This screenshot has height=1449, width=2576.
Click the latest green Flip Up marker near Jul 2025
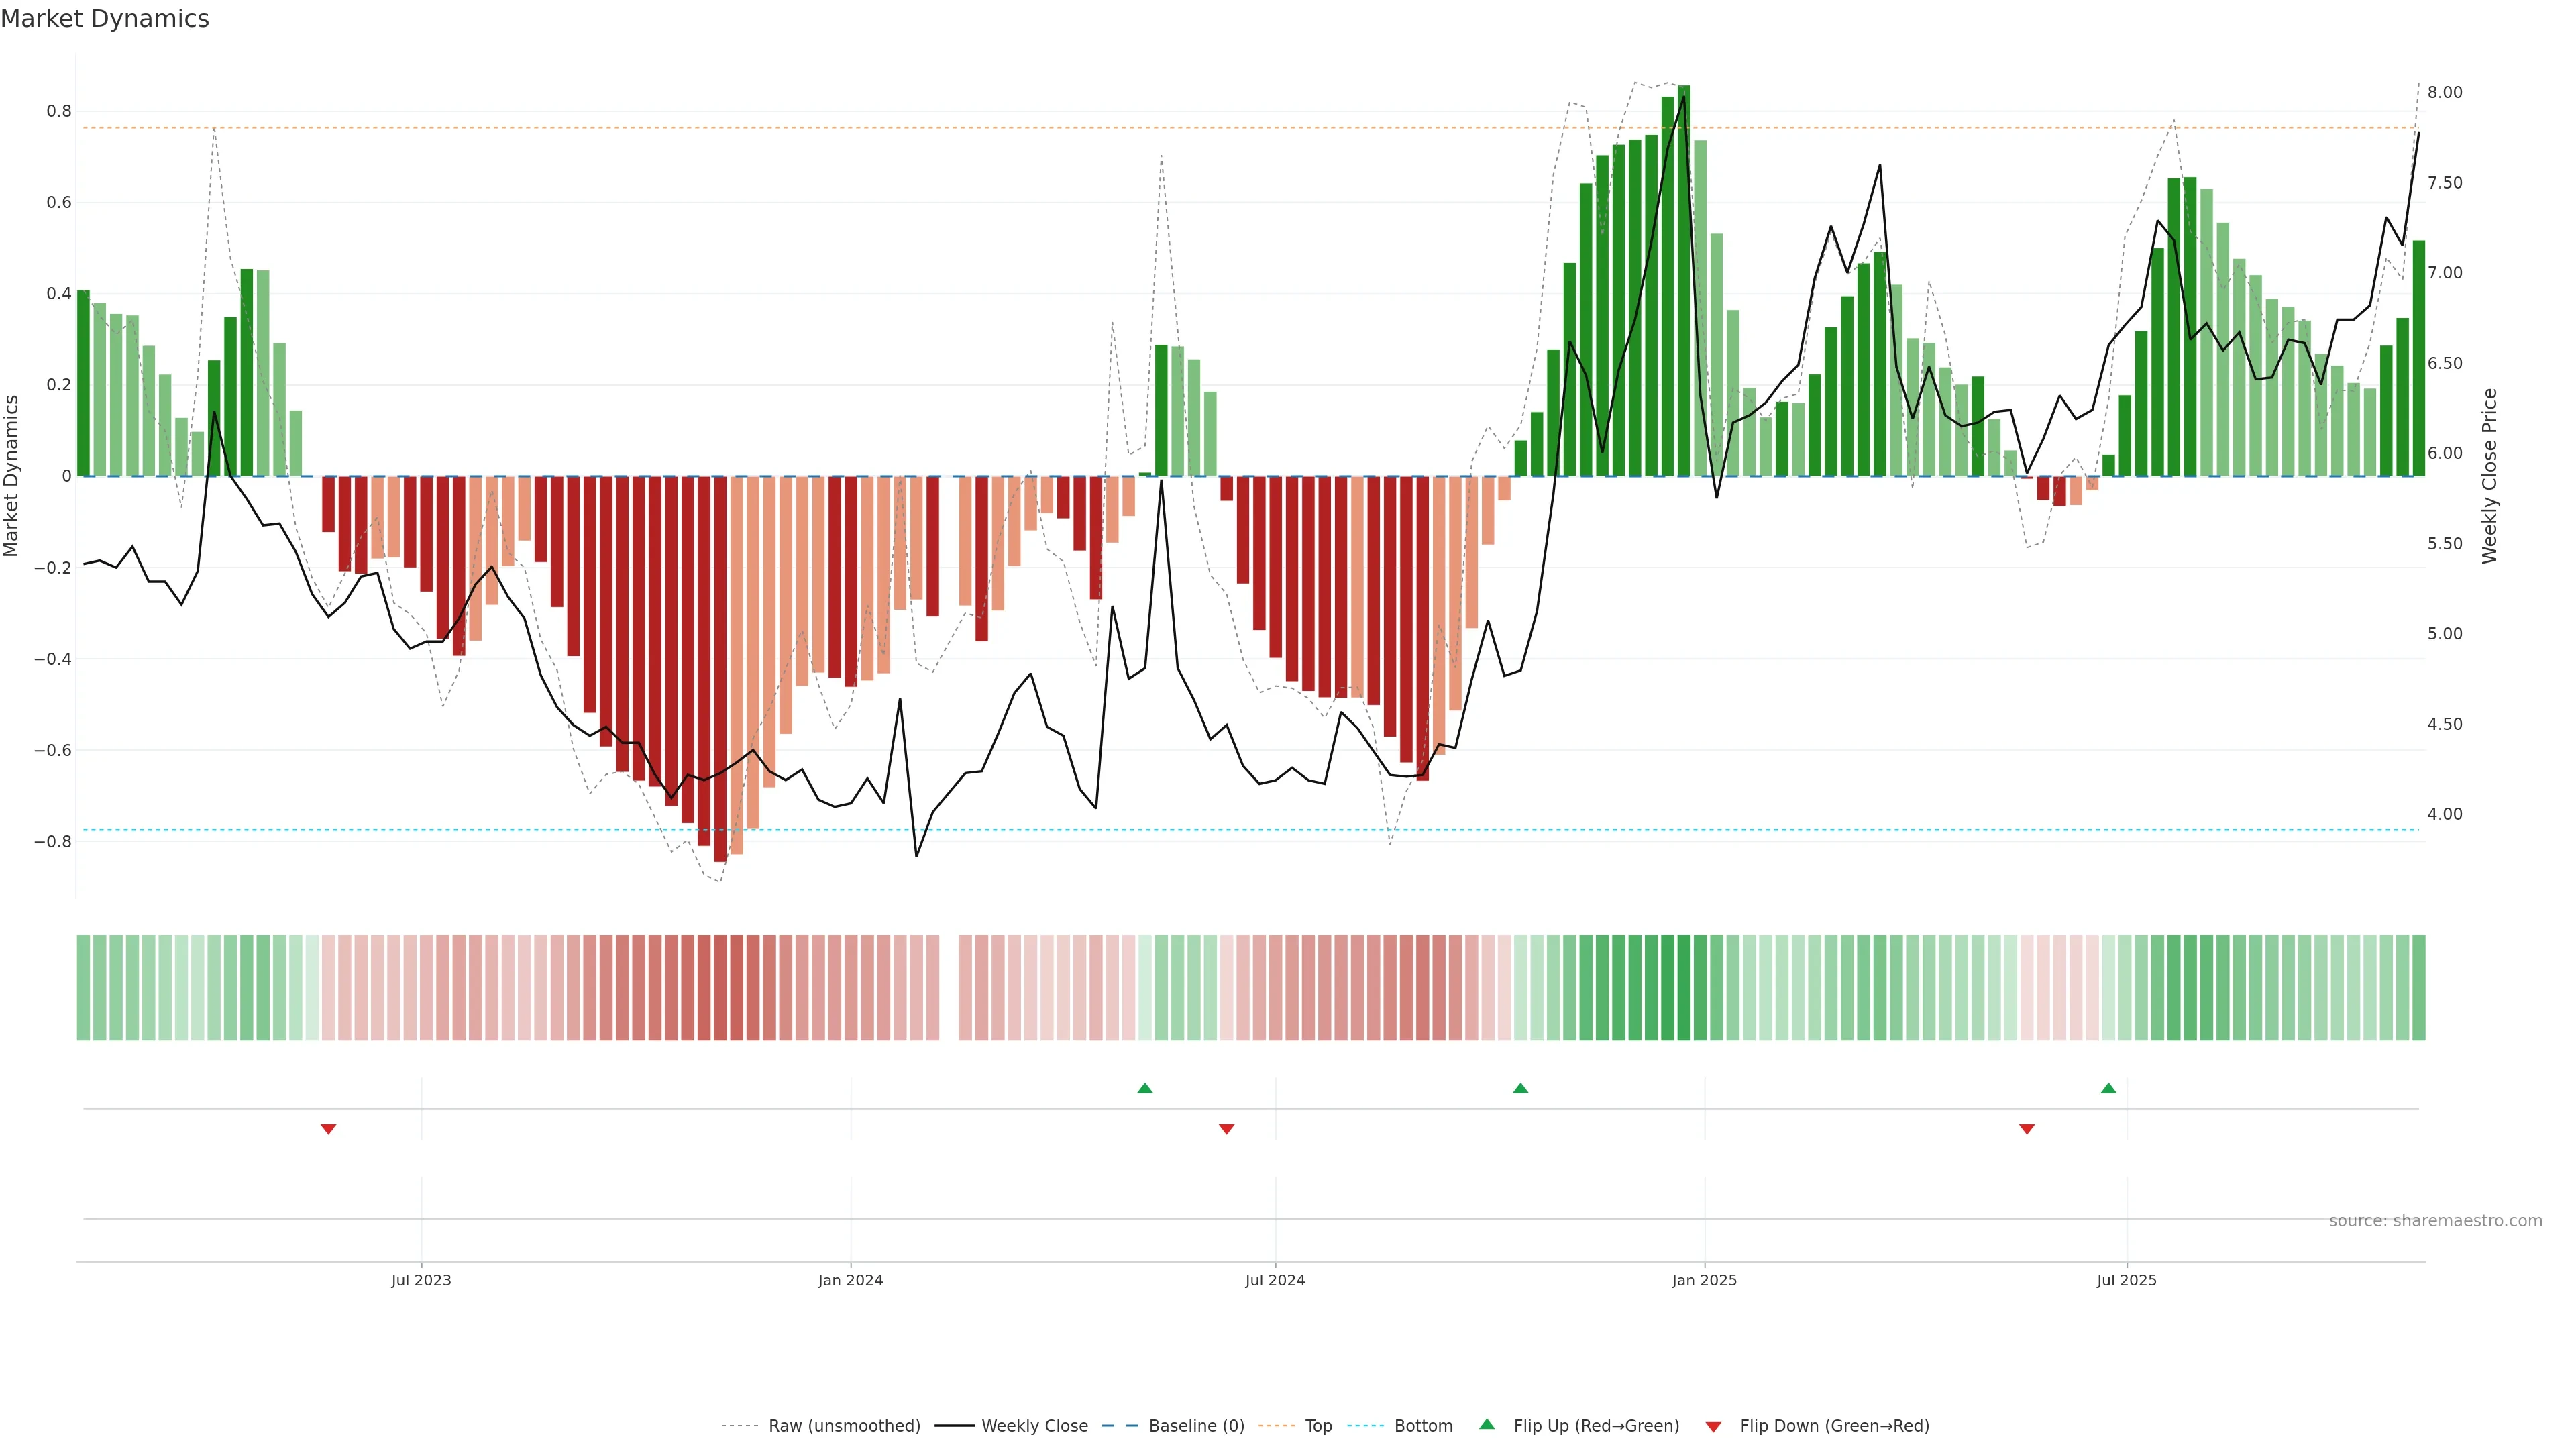(x=2108, y=1088)
